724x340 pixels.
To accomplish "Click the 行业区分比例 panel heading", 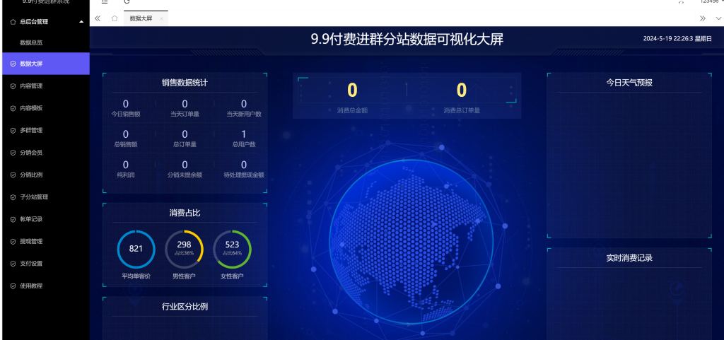I will tap(185, 306).
